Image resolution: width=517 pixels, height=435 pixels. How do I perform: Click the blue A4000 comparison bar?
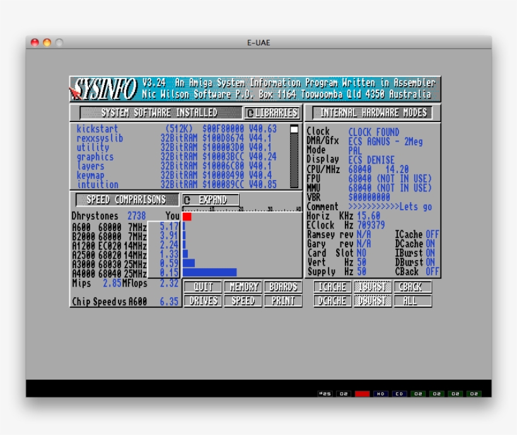tap(210, 273)
